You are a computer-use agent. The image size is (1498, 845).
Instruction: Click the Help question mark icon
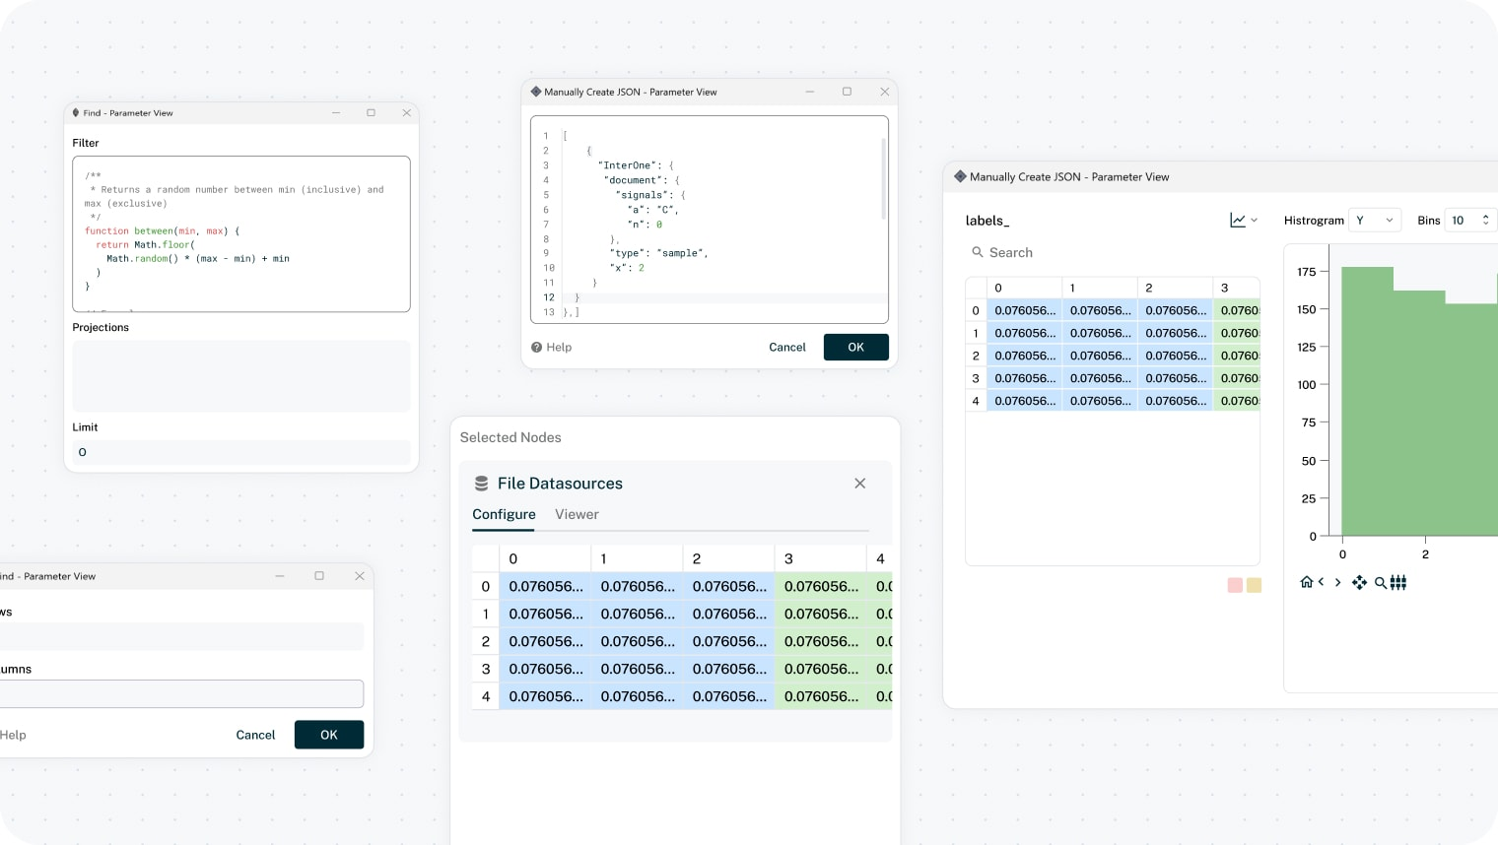537,347
